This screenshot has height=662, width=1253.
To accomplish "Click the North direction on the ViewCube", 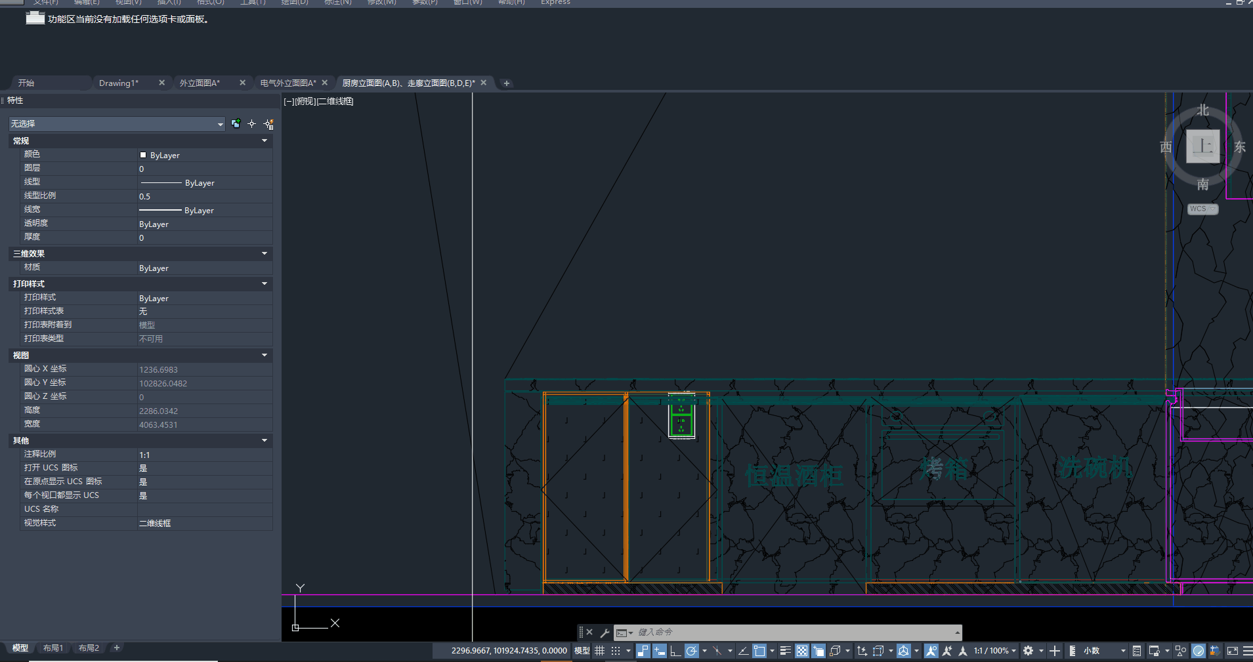I will [1202, 110].
